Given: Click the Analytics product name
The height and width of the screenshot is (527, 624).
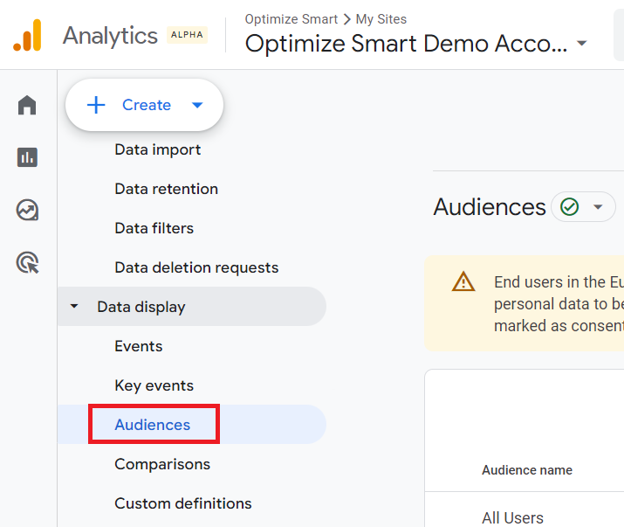Looking at the screenshot, I should tap(110, 36).
